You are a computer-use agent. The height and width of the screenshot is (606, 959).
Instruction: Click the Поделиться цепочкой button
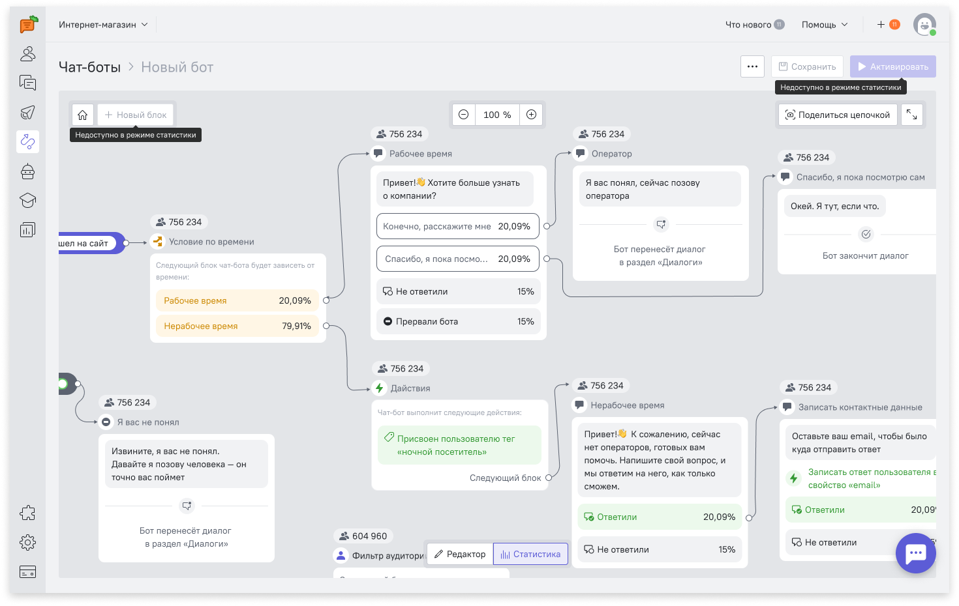(838, 115)
